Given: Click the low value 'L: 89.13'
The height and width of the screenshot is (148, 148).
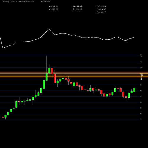Looking at the screenshot, I should [x=77, y=9].
